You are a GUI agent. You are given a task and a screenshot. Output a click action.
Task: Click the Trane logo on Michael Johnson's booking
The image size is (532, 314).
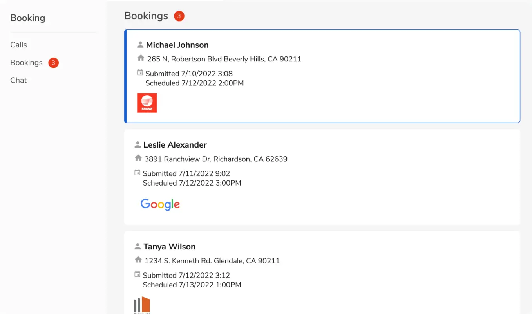[147, 103]
